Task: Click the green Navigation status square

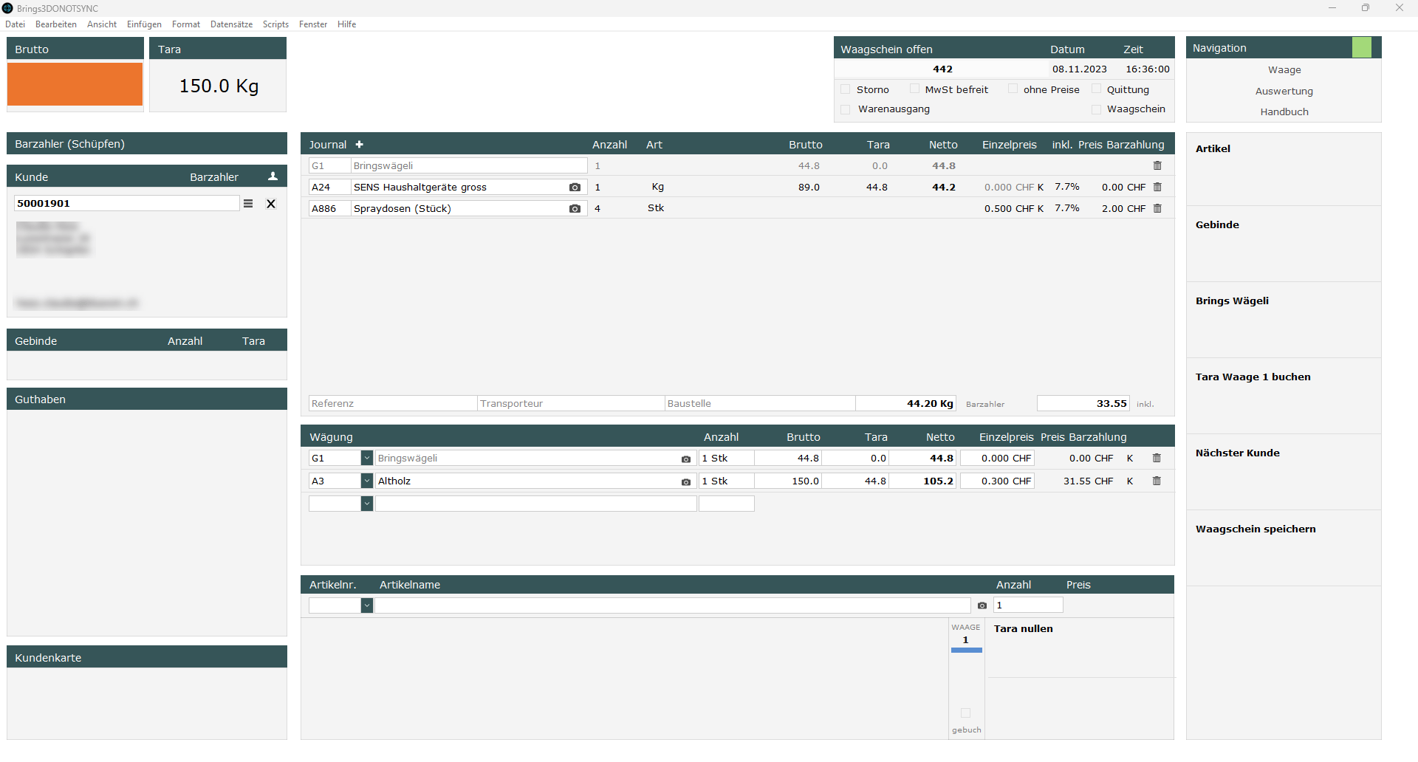Action: 1361,48
